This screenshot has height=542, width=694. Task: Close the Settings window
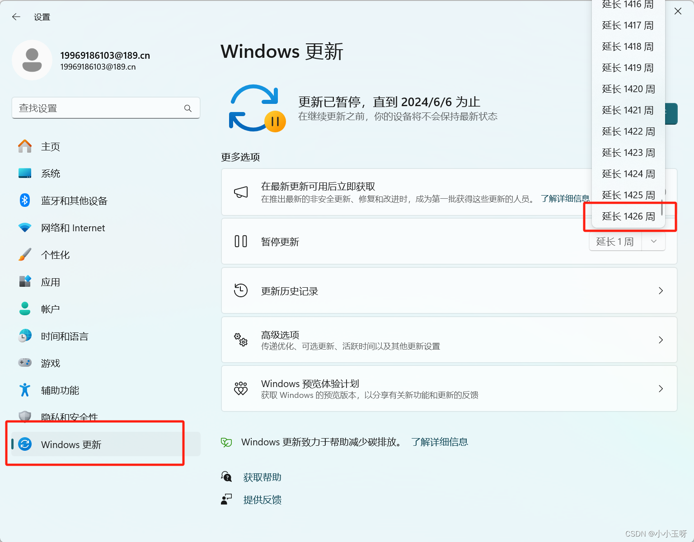(678, 11)
